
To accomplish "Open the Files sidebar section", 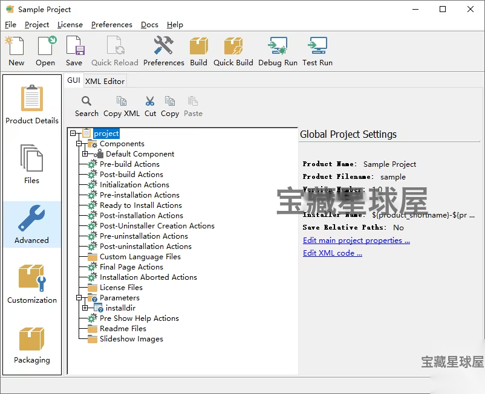I will click(x=31, y=164).
